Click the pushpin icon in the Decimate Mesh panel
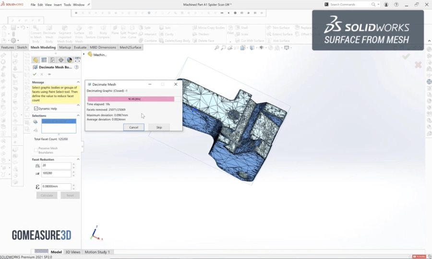 49,74
